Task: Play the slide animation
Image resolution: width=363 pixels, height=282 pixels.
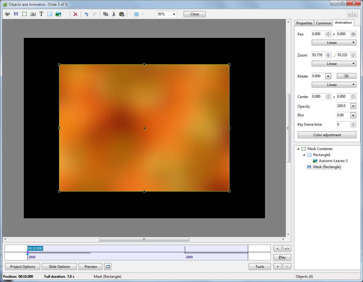Action: coord(282,257)
